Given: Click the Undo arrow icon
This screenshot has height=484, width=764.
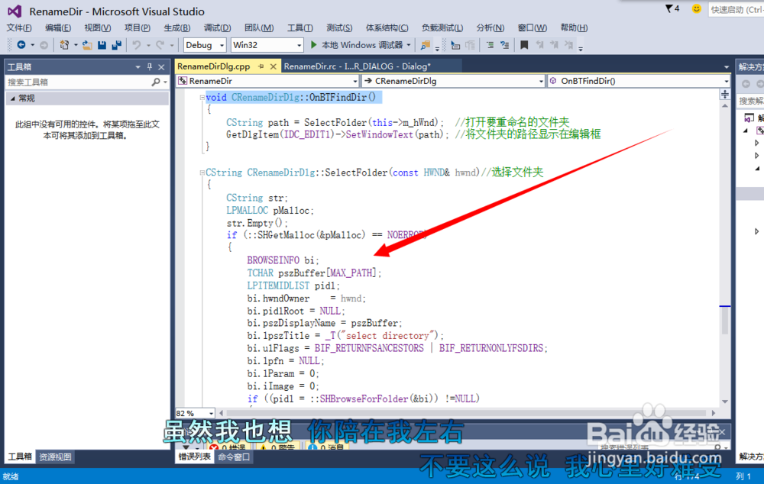Looking at the screenshot, I should [137, 45].
